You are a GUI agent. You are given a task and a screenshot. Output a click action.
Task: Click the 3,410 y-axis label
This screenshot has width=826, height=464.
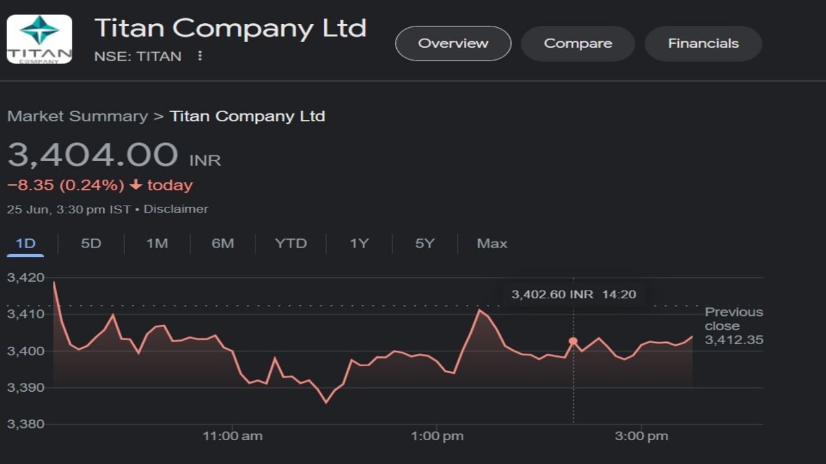click(26, 314)
